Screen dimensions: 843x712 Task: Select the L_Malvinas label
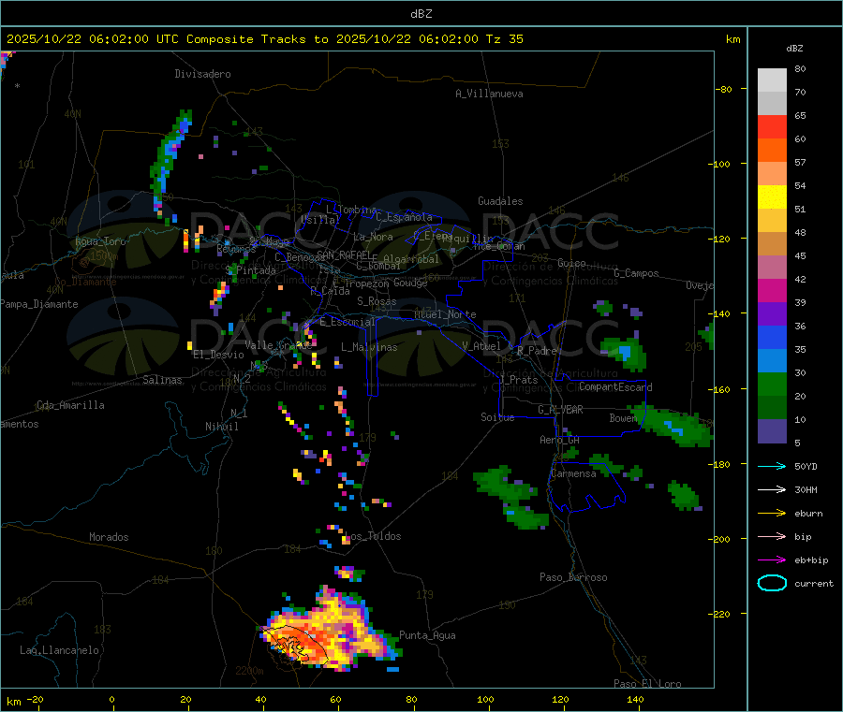[x=369, y=347]
